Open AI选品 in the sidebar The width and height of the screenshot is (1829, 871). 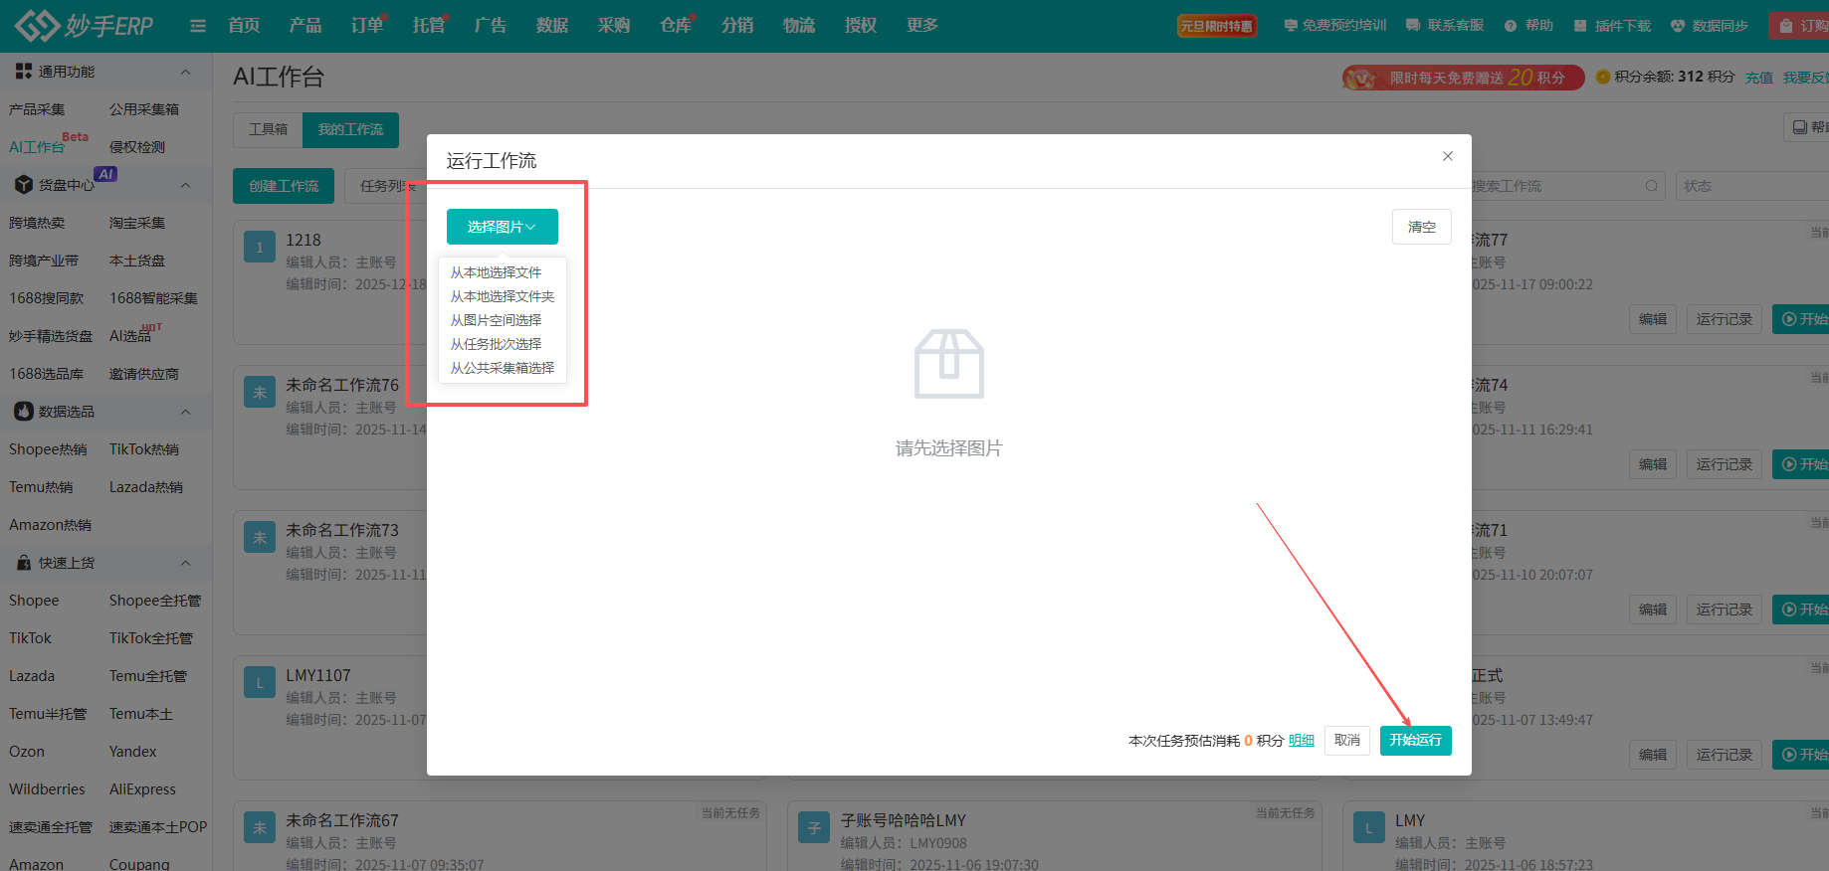pyautogui.click(x=130, y=336)
